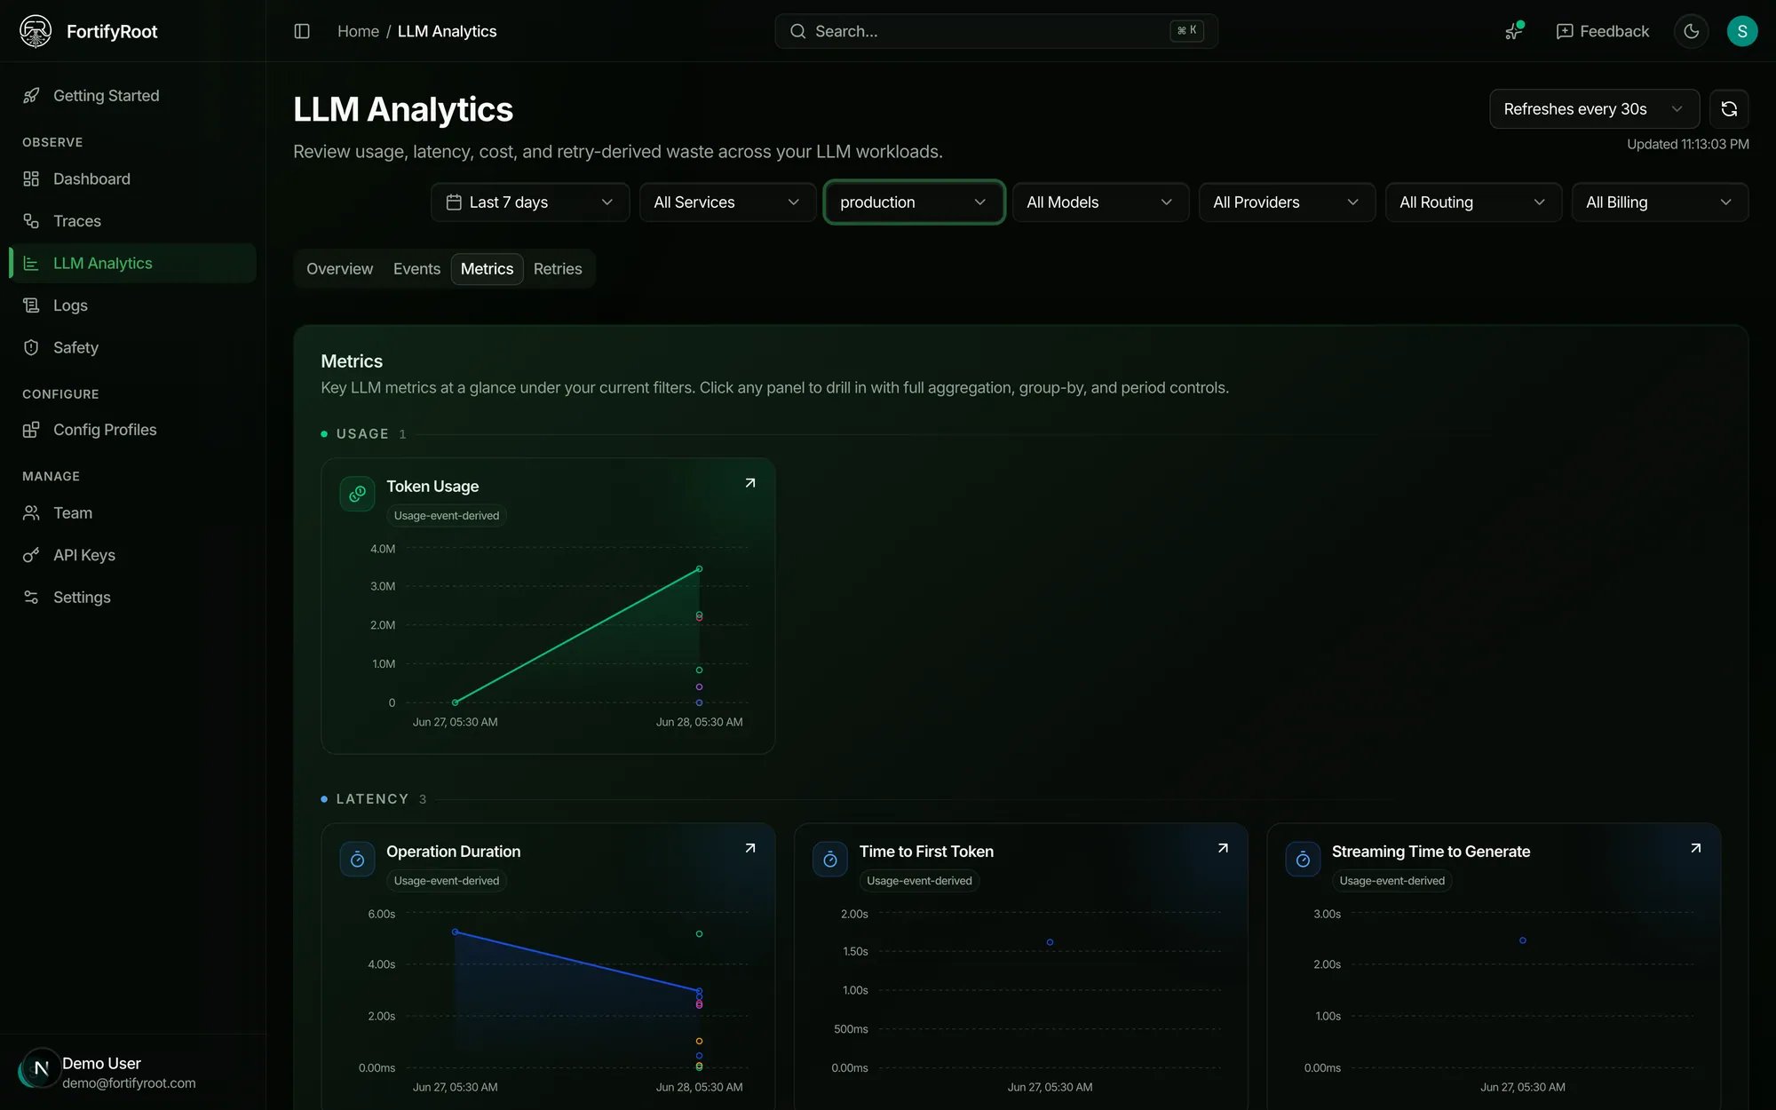
Task: Click the Feedback button
Action: tap(1602, 31)
